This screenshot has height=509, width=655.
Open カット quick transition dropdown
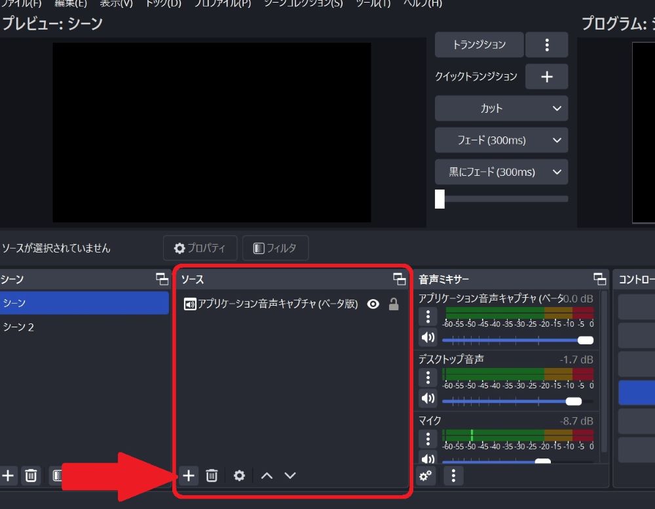(501, 108)
